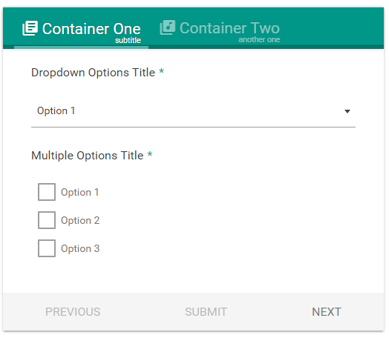This screenshot has width=389, height=338.
Task: Click the Option 2 checkbox label text
Action: 80,220
